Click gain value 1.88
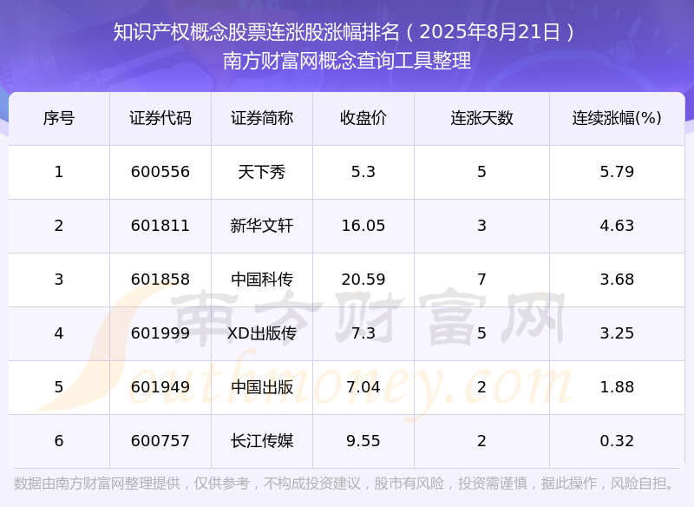 tap(617, 387)
